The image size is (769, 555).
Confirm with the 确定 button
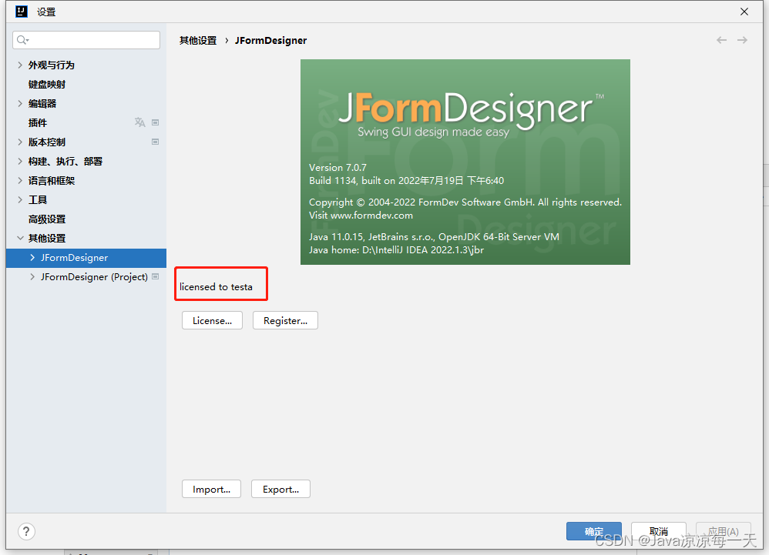click(x=594, y=531)
